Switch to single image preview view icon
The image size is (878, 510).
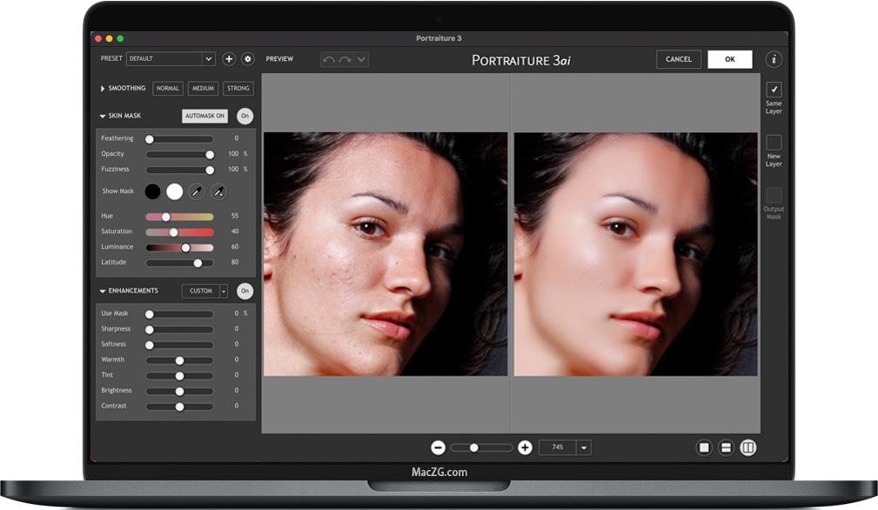point(704,447)
